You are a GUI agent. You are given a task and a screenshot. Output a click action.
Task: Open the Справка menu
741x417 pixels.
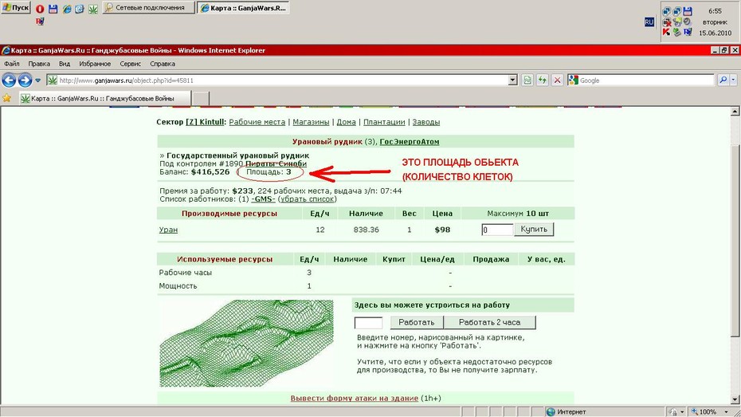pyautogui.click(x=163, y=63)
